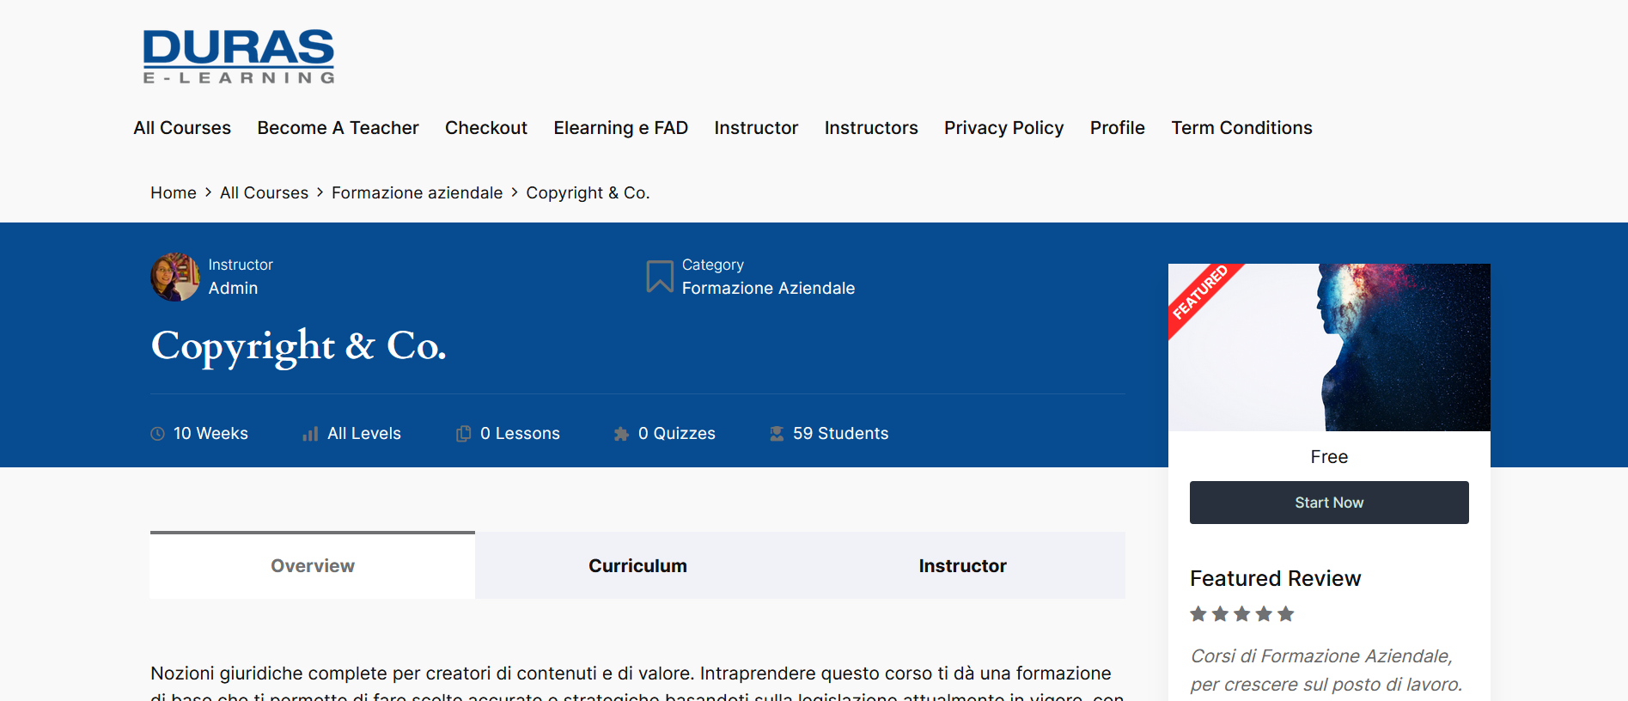Click the clock icon beside 10 Weeks
Screen dimensions: 1628x701
click(157, 434)
